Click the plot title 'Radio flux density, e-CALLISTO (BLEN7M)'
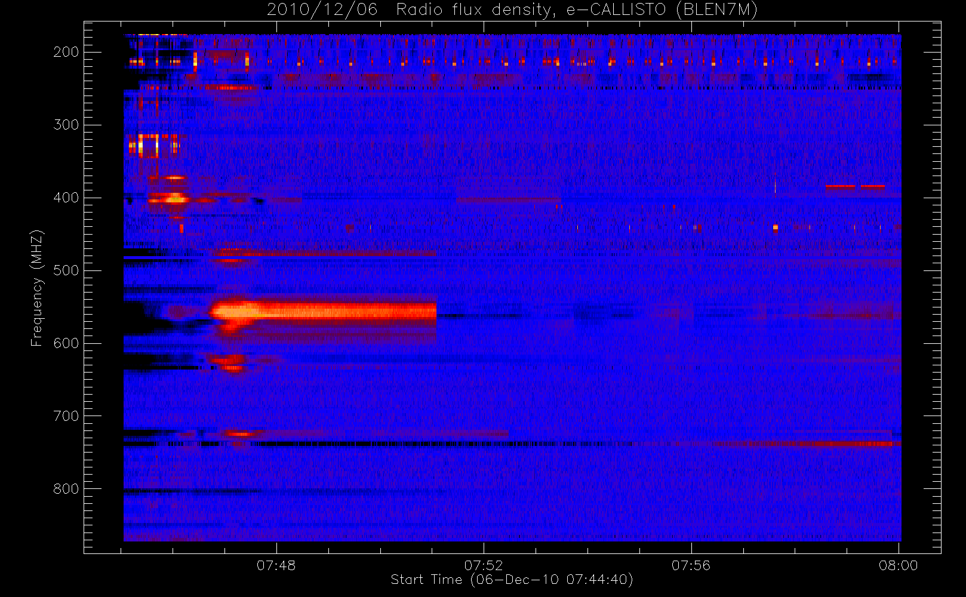This screenshot has width=966, height=597. tap(577, 10)
